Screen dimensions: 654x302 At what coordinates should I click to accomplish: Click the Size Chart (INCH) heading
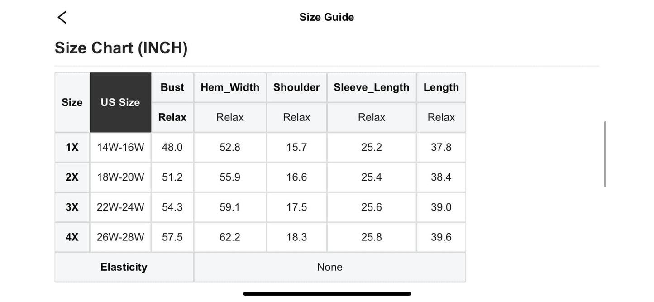(x=121, y=48)
